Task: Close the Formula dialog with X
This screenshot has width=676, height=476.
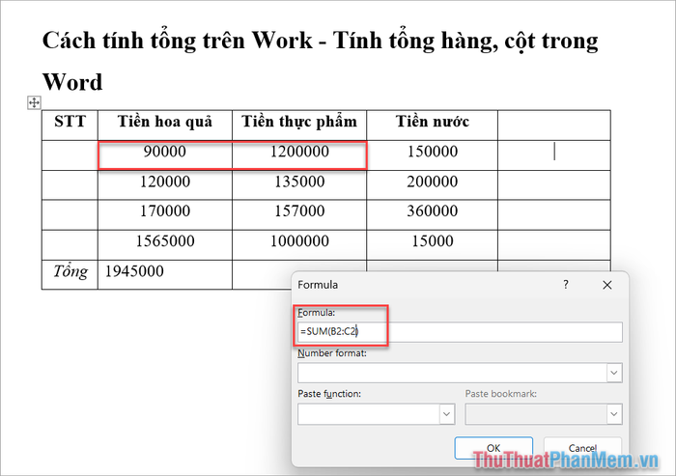Action: point(607,285)
